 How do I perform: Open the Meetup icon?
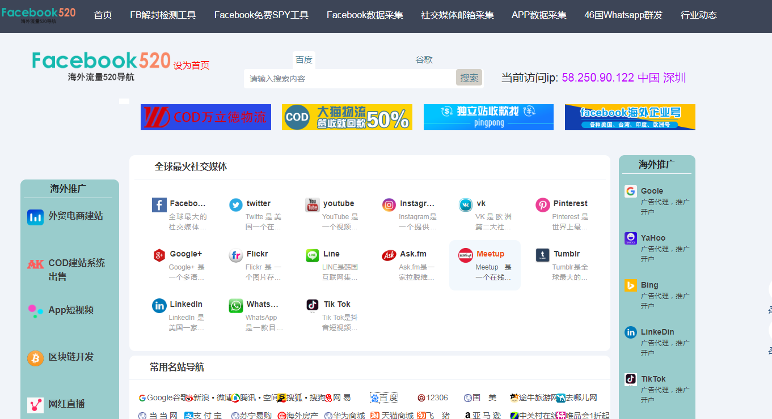click(x=466, y=255)
